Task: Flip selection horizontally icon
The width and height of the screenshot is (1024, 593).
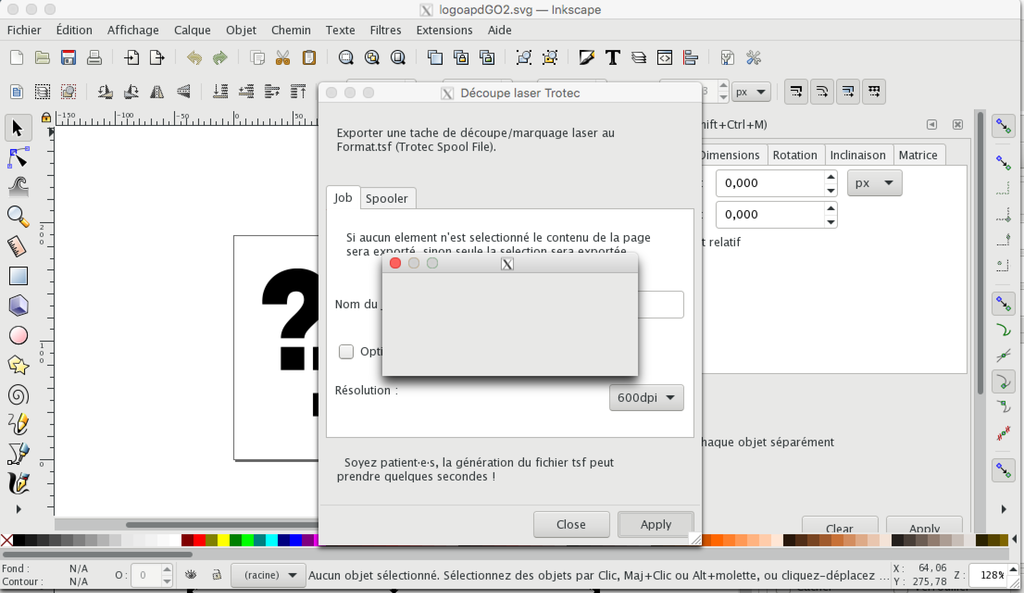Action: (157, 91)
